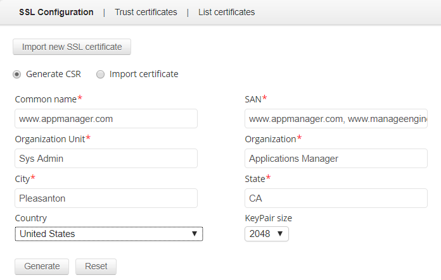Click the Country dropdown arrow
The height and width of the screenshot is (280, 441).
coord(195,234)
